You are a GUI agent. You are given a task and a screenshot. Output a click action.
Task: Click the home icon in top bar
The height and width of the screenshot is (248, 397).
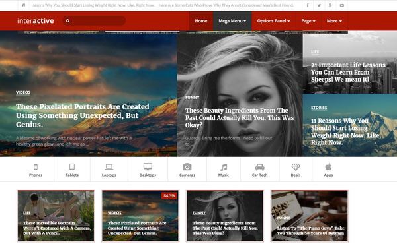(x=24, y=5)
